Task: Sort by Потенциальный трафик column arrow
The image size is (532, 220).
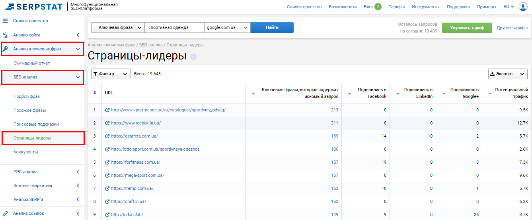Action: point(490,94)
